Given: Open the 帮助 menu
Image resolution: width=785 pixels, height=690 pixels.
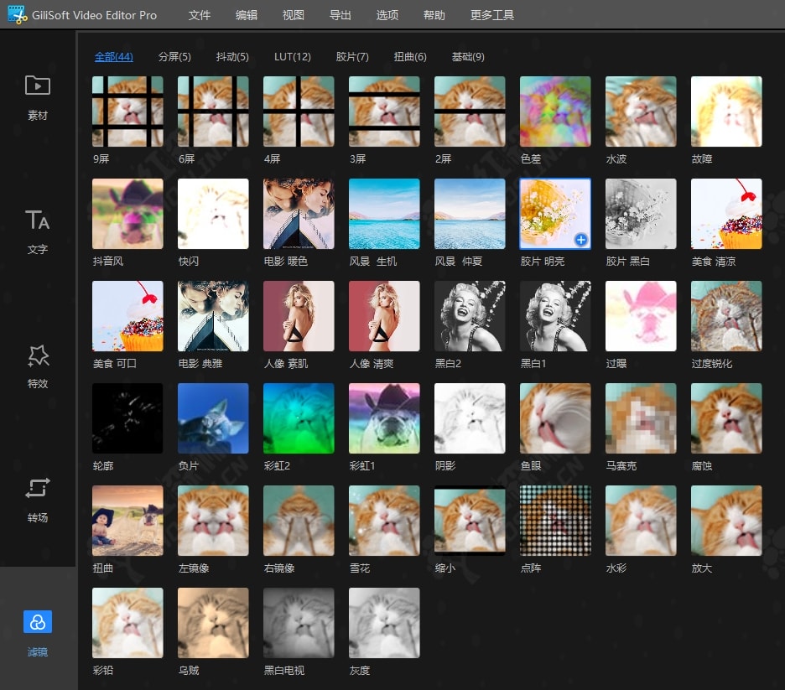Looking at the screenshot, I should pyautogui.click(x=434, y=15).
